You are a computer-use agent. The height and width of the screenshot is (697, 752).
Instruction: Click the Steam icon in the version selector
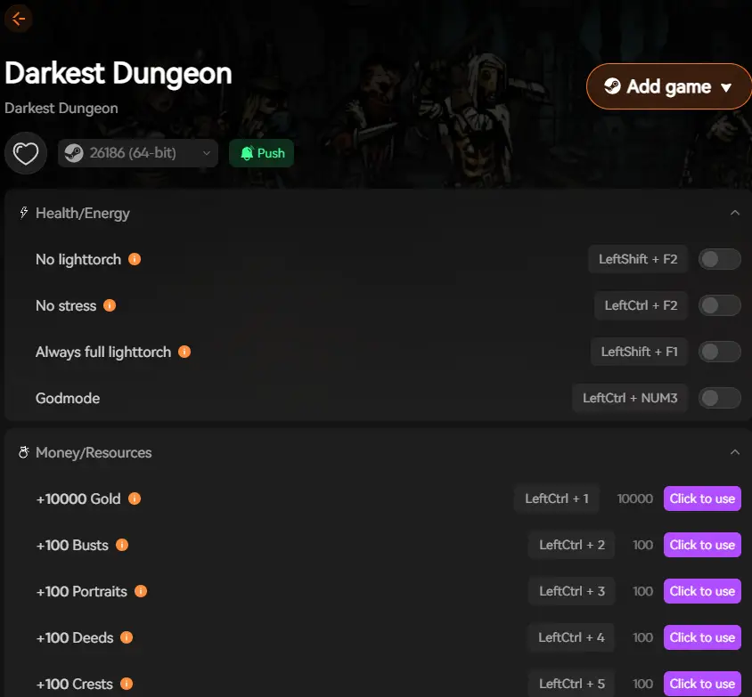point(73,152)
